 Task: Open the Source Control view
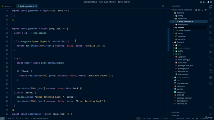tap(211, 20)
